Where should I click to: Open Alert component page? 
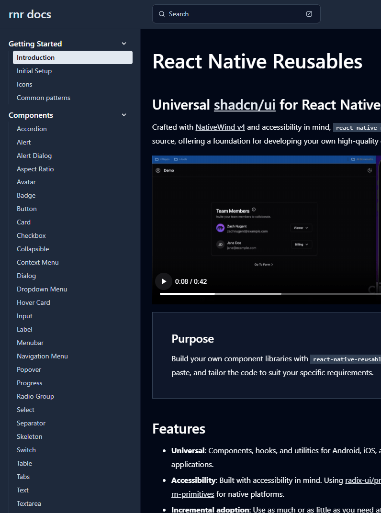click(x=24, y=142)
